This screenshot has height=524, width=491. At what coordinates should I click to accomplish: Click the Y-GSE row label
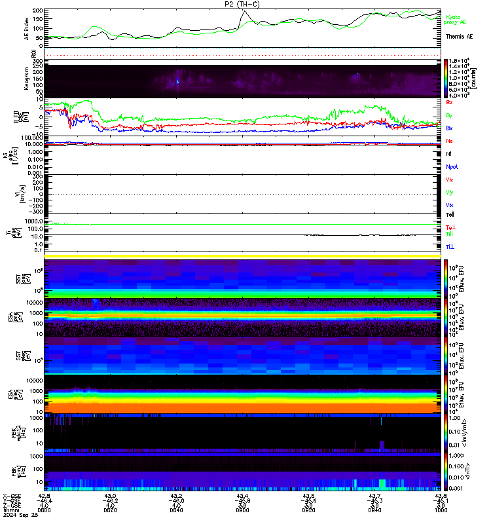[12, 500]
